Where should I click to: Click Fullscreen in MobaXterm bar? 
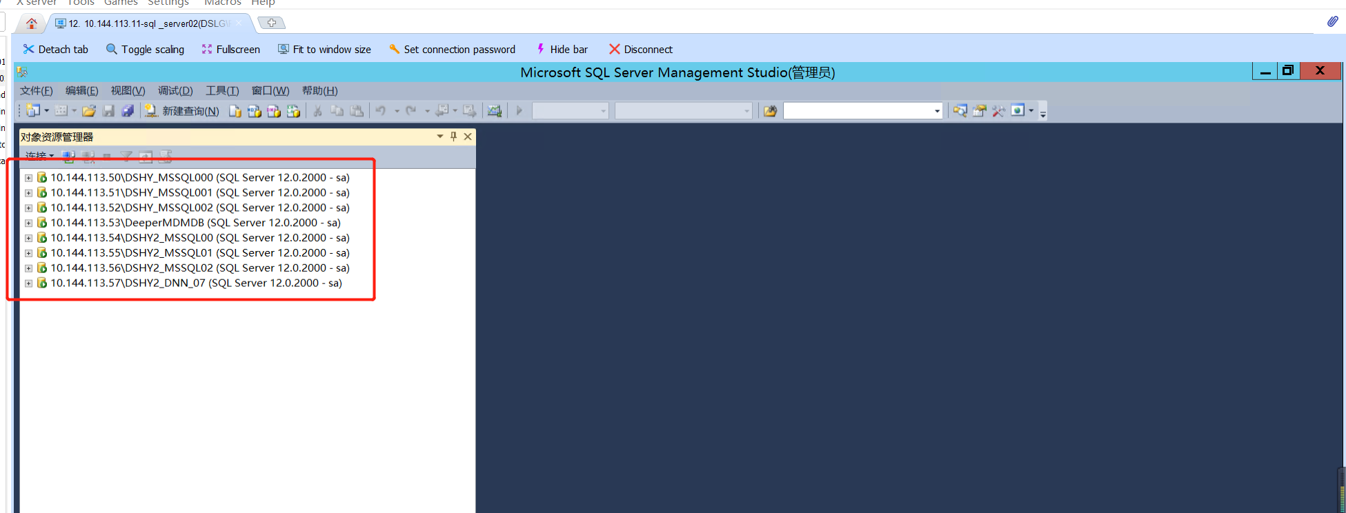pyautogui.click(x=230, y=50)
